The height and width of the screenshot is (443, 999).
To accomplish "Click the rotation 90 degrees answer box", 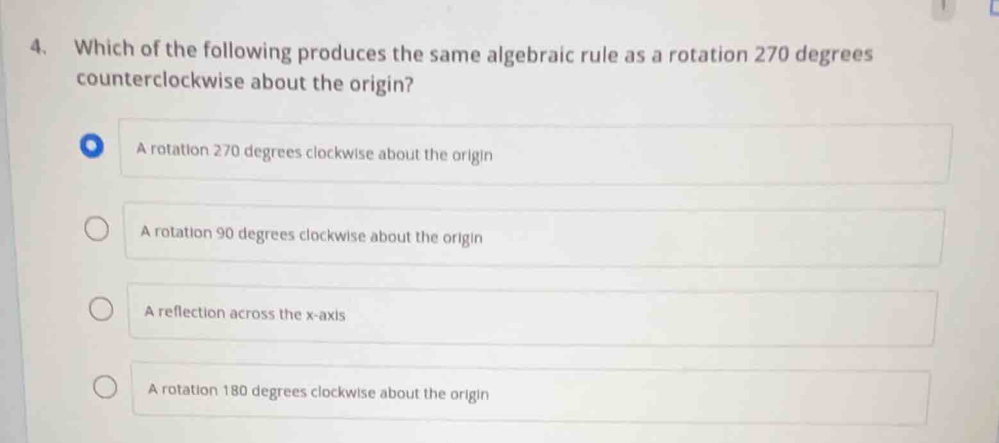I will tap(533, 235).
